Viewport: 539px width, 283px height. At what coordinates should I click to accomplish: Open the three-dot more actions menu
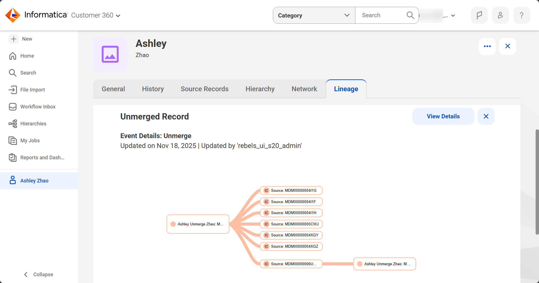coord(487,46)
